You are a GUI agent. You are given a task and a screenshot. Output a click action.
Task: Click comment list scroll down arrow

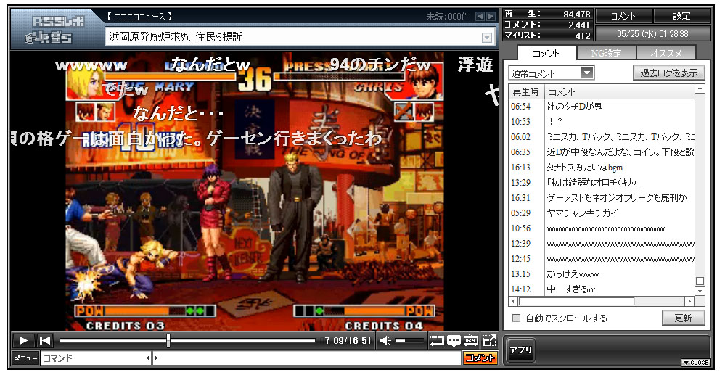(x=700, y=292)
